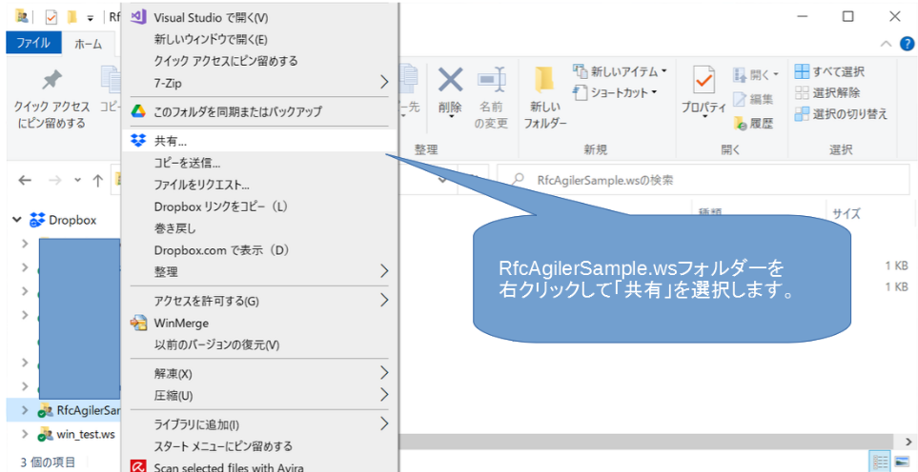The image size is (918, 472).
Task: Click すべて選択 in the ribbon
Action: point(829,72)
